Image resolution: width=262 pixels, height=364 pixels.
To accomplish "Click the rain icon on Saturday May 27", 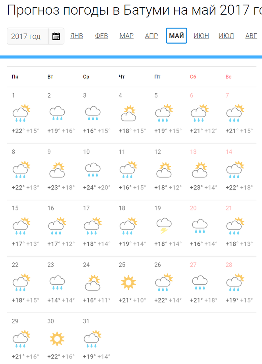I will (x=199, y=282).
